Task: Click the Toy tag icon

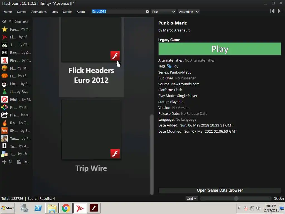Action: tap(169, 66)
